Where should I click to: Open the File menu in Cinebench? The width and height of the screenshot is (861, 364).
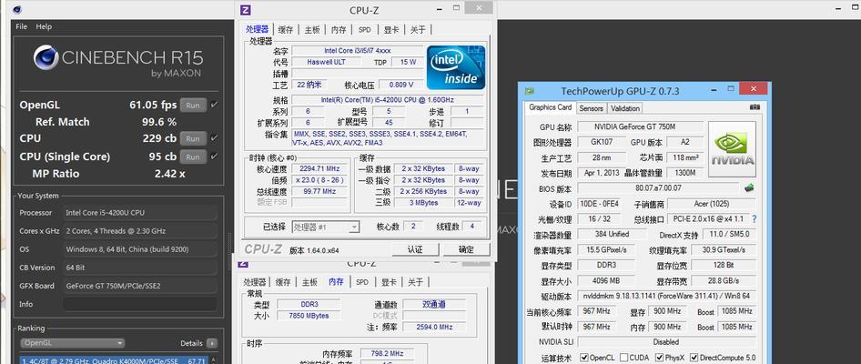click(22, 26)
